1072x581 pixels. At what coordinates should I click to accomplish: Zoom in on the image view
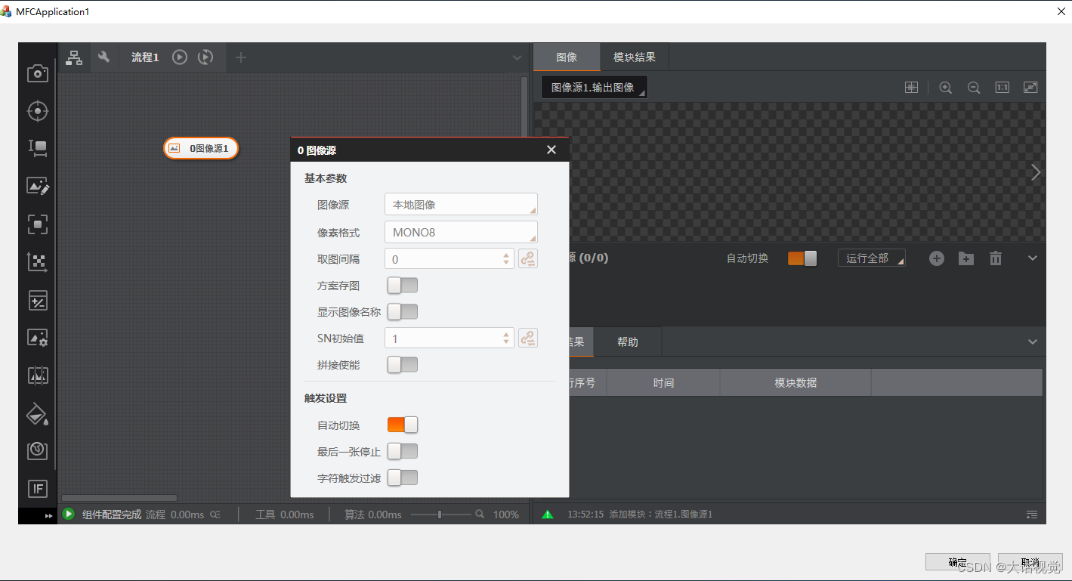tap(945, 88)
